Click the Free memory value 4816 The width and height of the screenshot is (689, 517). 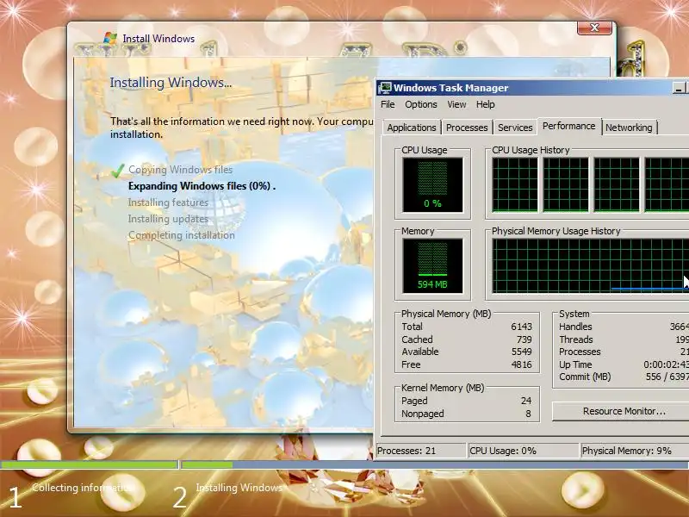(521, 364)
